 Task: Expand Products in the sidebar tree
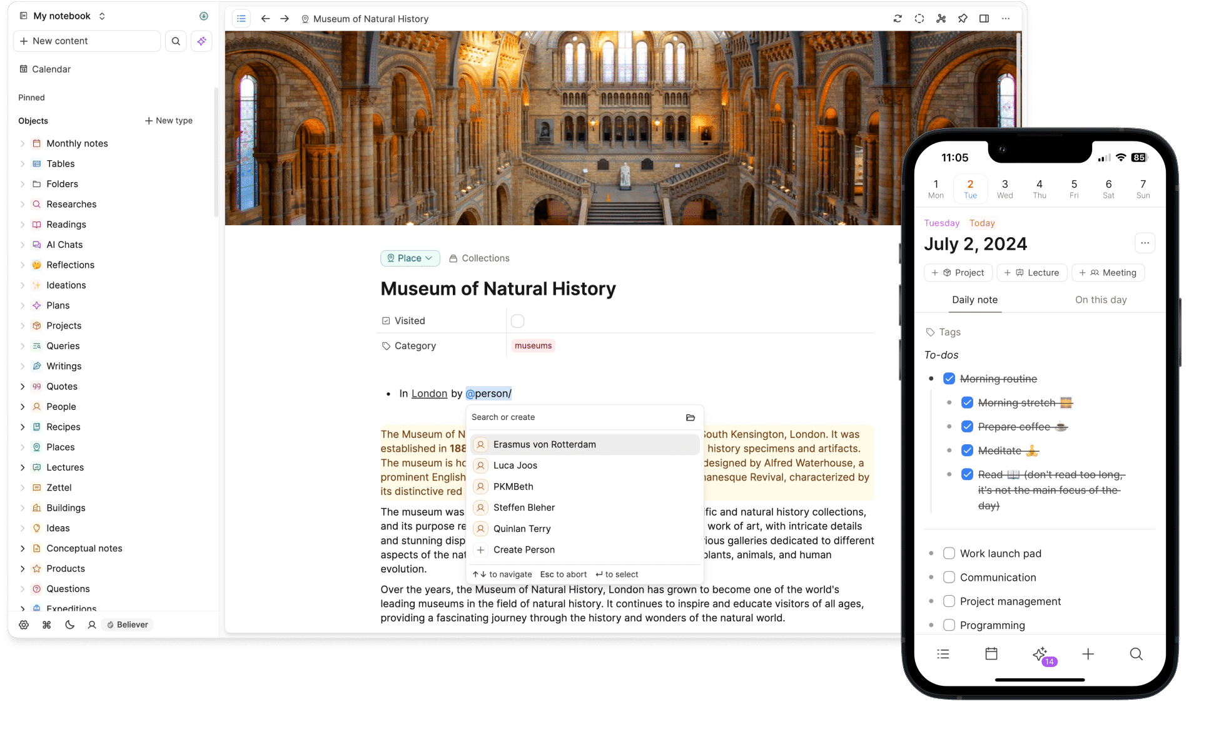[23, 569]
